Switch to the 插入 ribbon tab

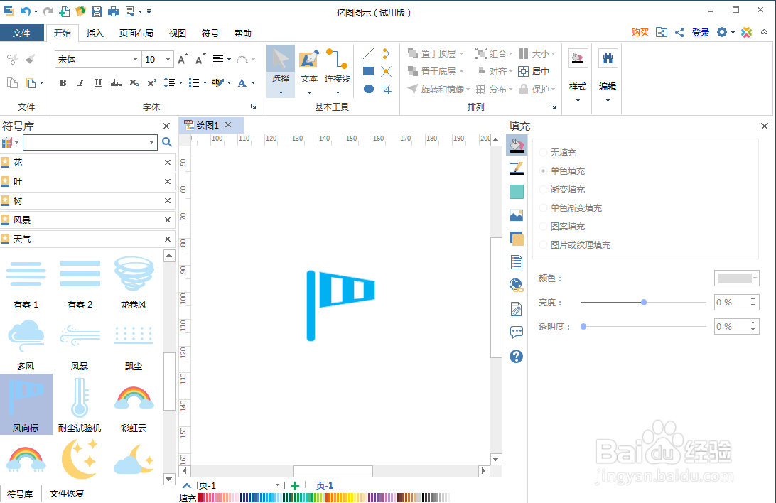click(95, 33)
